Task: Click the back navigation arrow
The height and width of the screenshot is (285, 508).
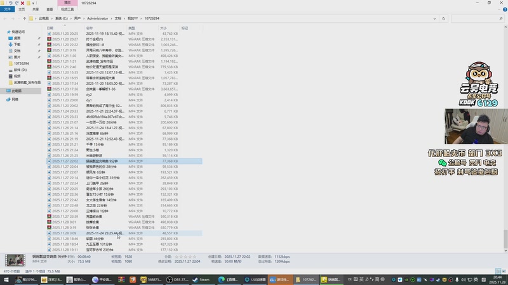Action: [x=5, y=19]
